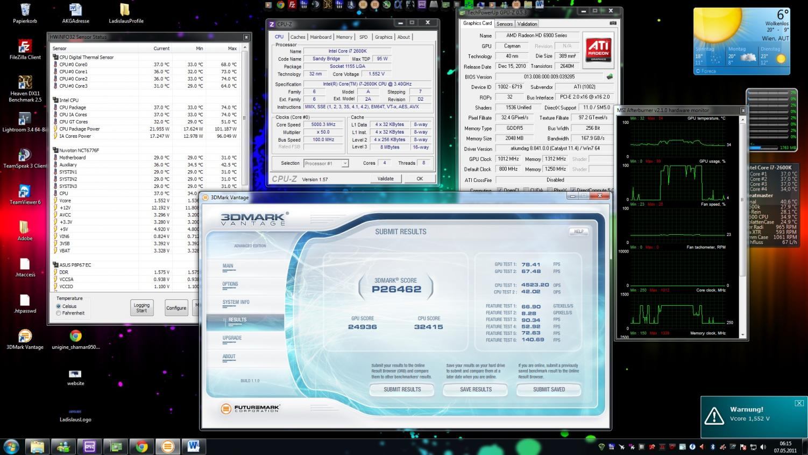This screenshot has width=808, height=455.
Task: Open the Graphics tab in CPU-Z
Action: click(384, 37)
